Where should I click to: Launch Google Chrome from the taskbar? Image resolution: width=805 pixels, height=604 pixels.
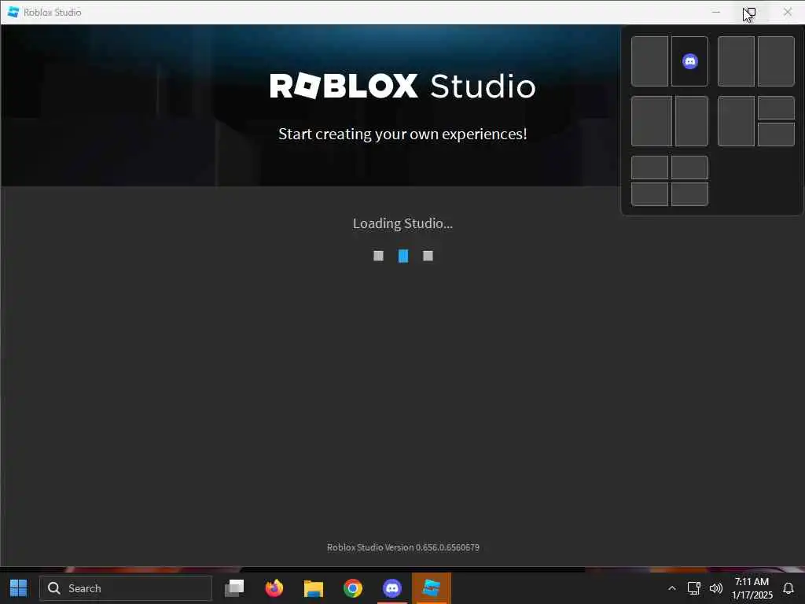click(x=353, y=588)
